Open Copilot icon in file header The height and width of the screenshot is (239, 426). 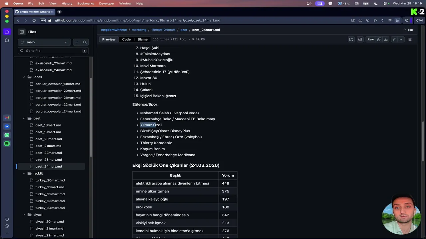coord(360,40)
